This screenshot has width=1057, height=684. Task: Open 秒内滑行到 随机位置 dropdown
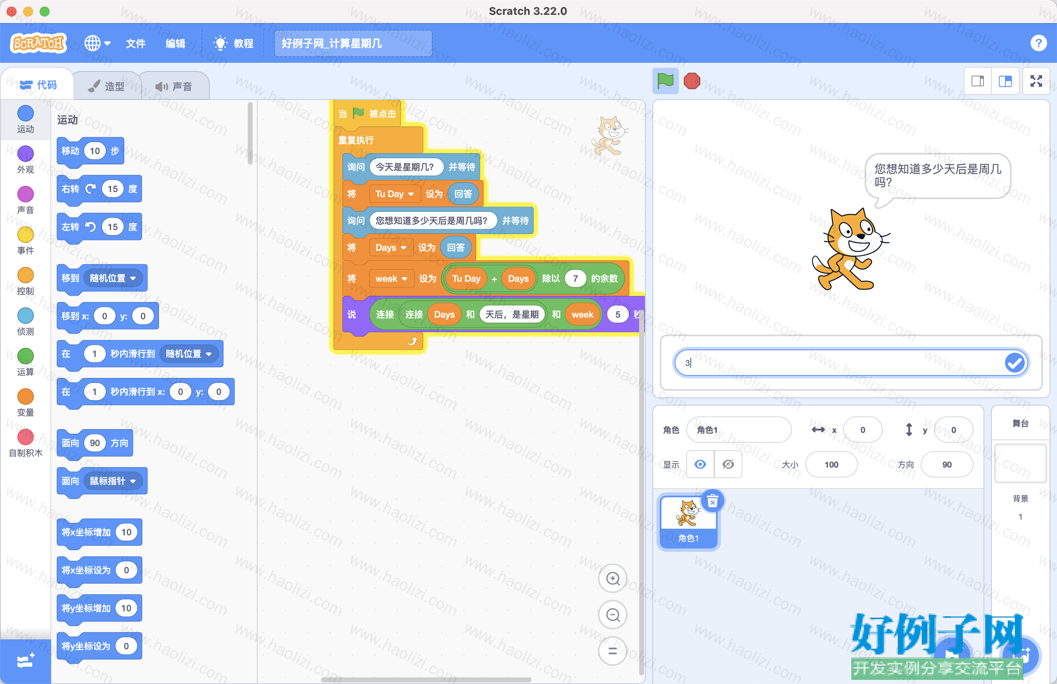click(x=189, y=354)
